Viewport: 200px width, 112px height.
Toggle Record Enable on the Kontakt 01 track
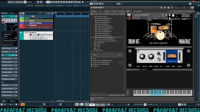[x=31, y=35]
